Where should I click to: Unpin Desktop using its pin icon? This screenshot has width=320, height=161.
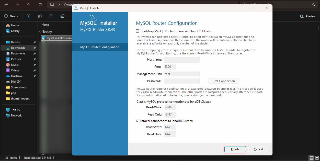[35, 42]
